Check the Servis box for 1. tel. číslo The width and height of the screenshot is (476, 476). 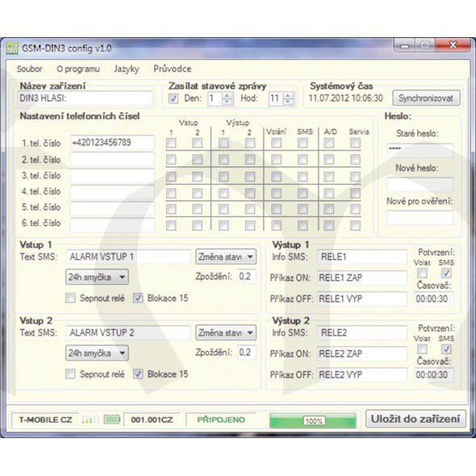click(355, 143)
